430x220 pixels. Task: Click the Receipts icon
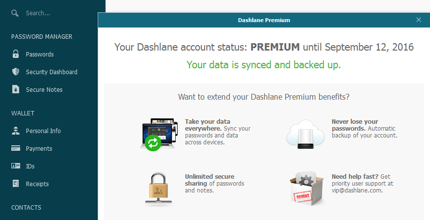click(16, 184)
